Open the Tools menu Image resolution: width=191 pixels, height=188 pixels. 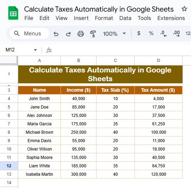[144, 18]
